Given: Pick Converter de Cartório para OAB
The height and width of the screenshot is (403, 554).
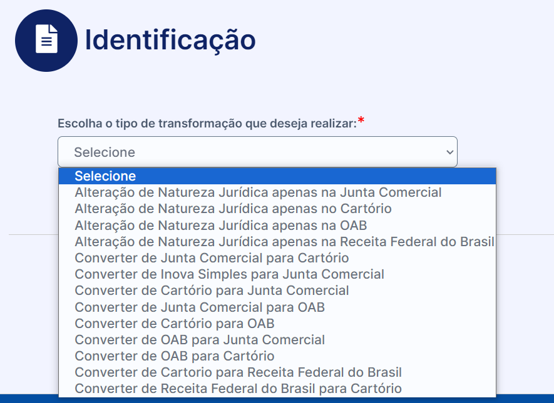Looking at the screenshot, I should (x=277, y=323).
